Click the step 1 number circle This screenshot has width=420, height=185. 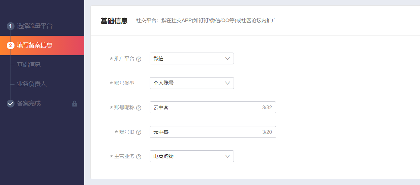tap(10, 26)
